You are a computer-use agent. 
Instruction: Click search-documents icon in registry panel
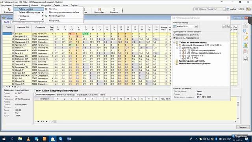228,26
